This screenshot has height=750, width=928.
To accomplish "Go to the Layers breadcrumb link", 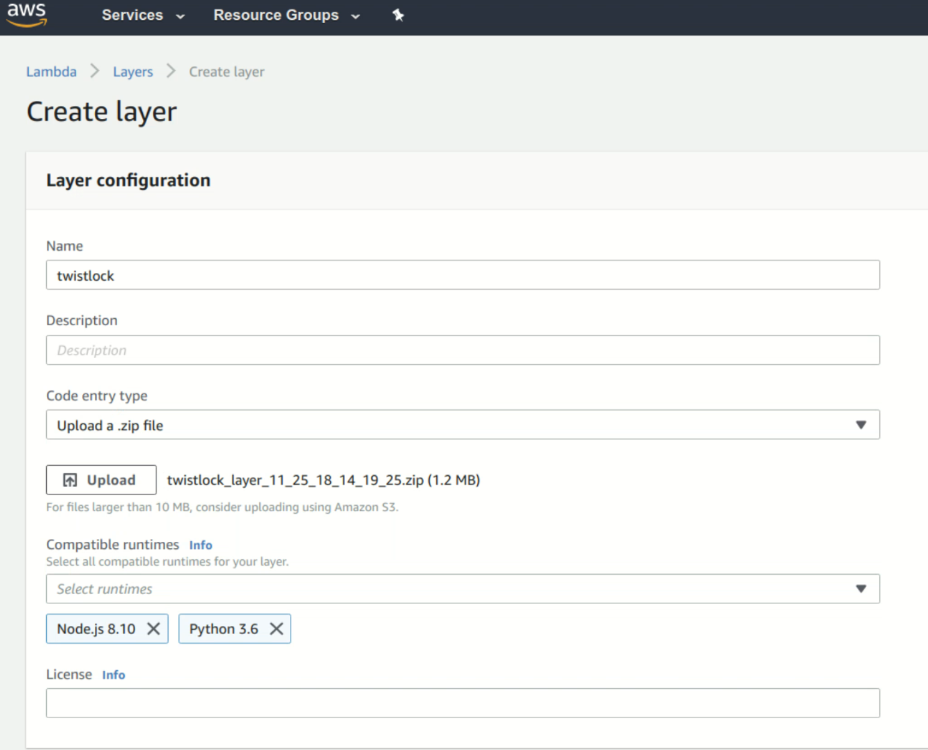I will 133,71.
